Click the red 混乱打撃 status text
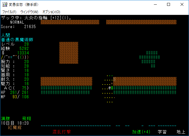This screenshot has height=136, width=189. tap(62, 132)
